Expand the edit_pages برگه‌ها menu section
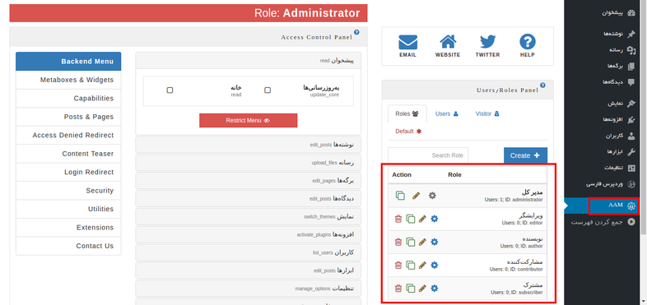The image size is (647, 305). coord(248,181)
